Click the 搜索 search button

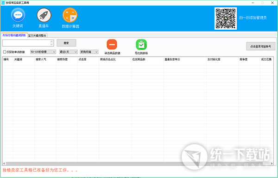[66, 43]
